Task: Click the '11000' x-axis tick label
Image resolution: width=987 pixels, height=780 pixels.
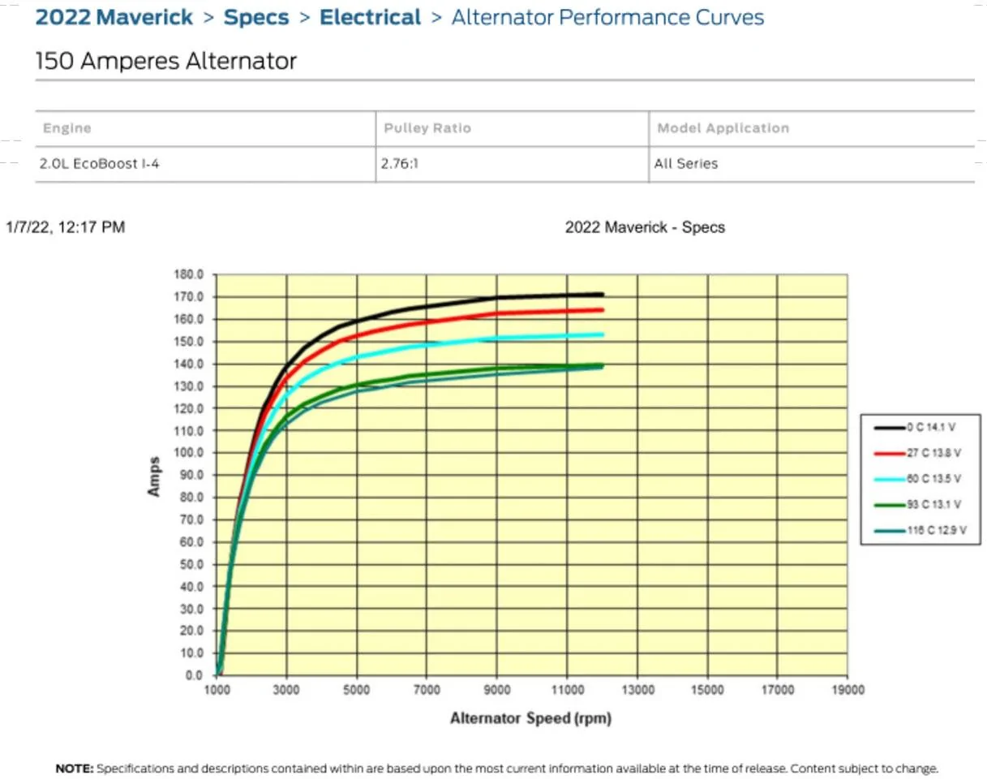Action: point(567,691)
